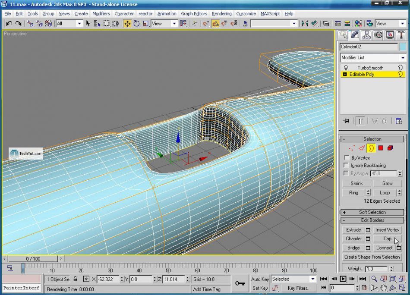Switch to the Hierarchy command panel tab
Viewport: 410px width, 295px height.
[366, 35]
